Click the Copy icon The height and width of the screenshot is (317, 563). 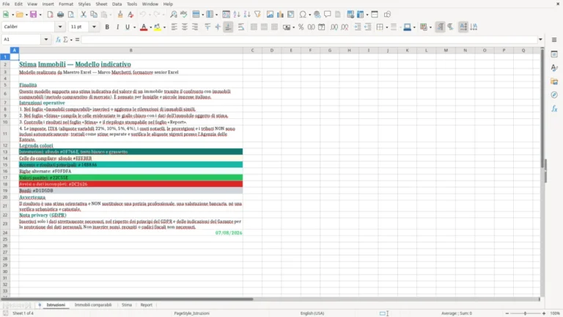94,15
